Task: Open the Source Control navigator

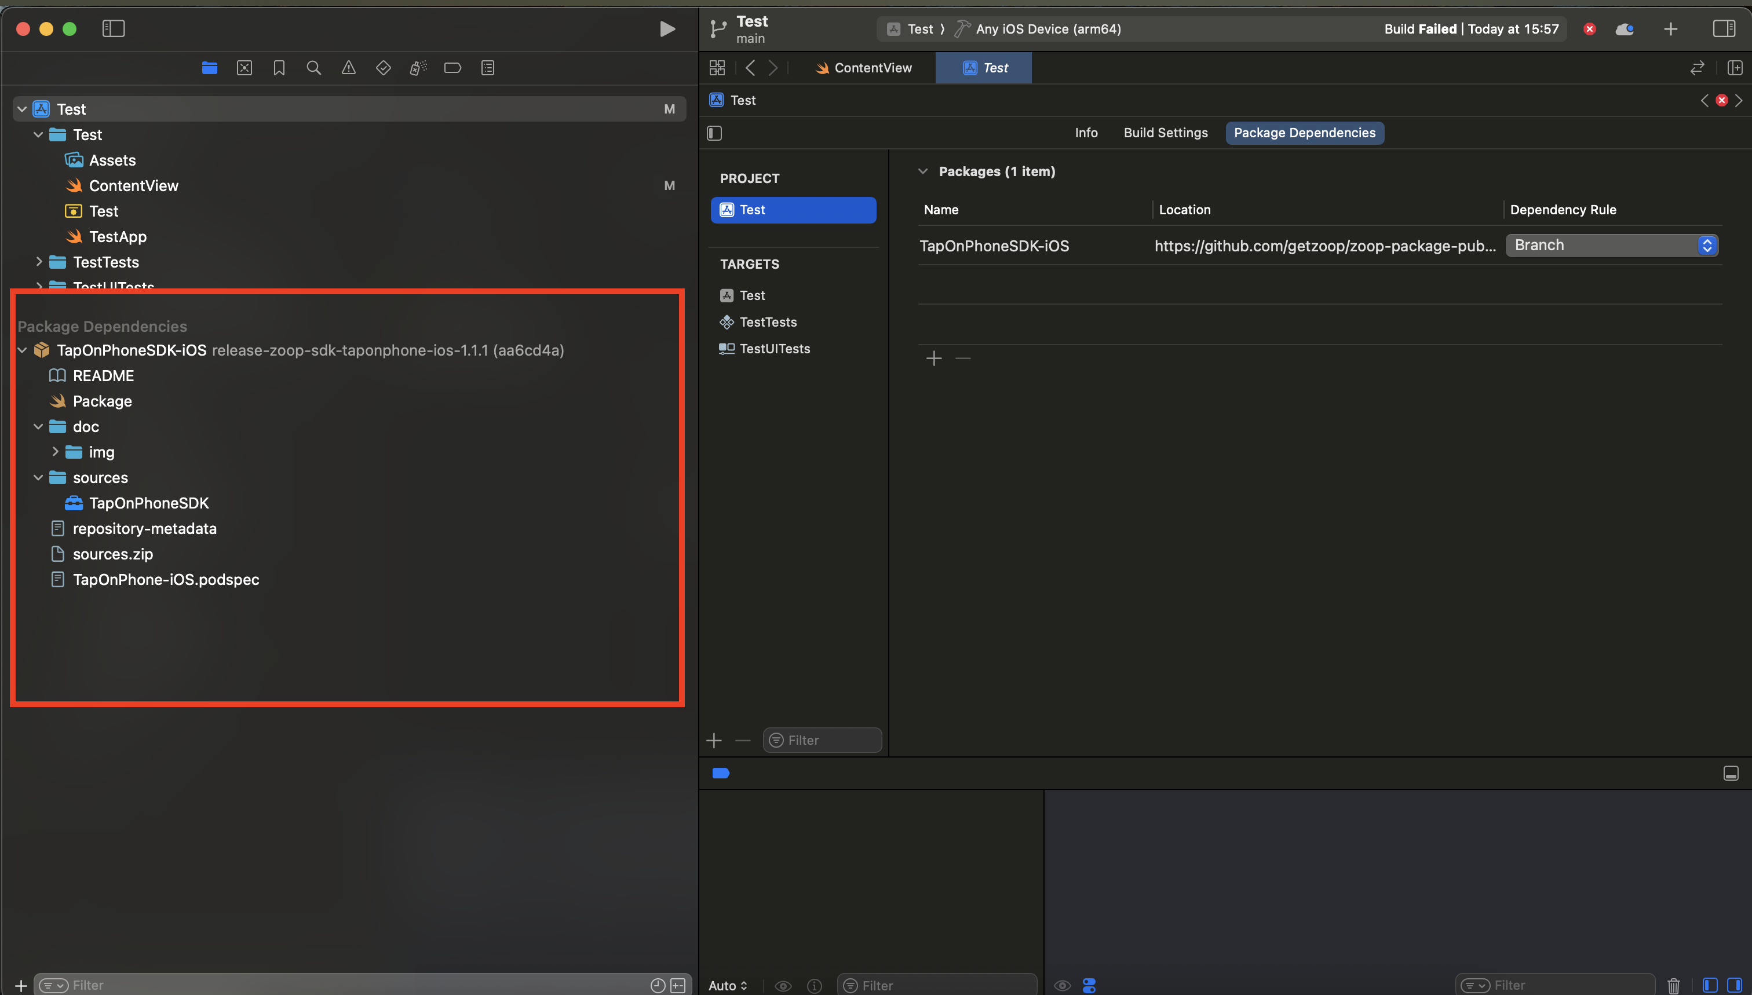Action: [x=244, y=68]
